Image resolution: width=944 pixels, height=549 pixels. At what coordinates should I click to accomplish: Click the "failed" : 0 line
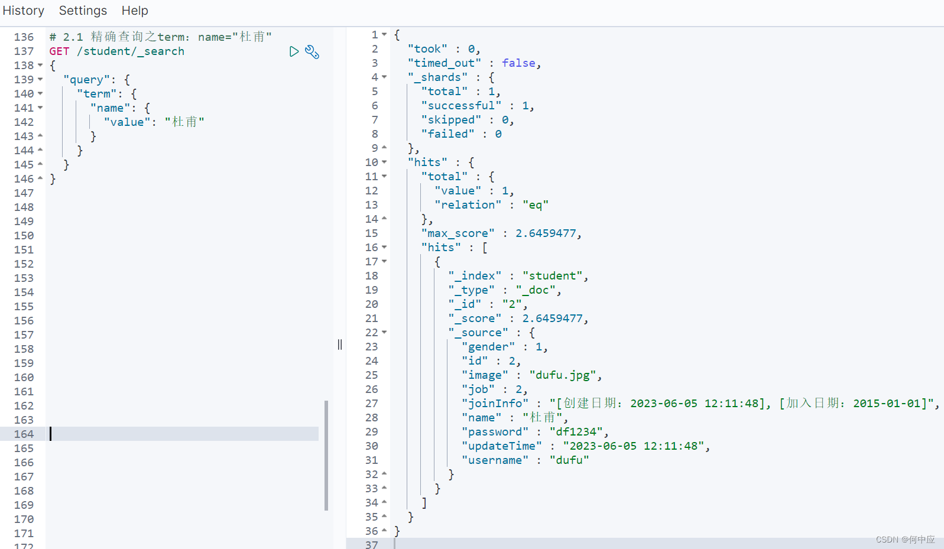462,134
